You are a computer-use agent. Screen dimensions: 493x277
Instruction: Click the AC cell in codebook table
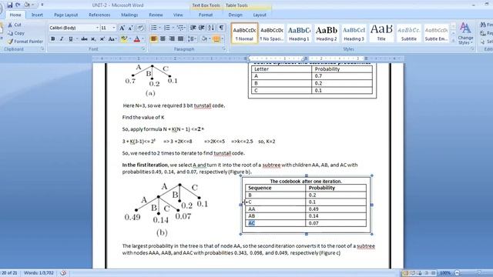(275, 223)
